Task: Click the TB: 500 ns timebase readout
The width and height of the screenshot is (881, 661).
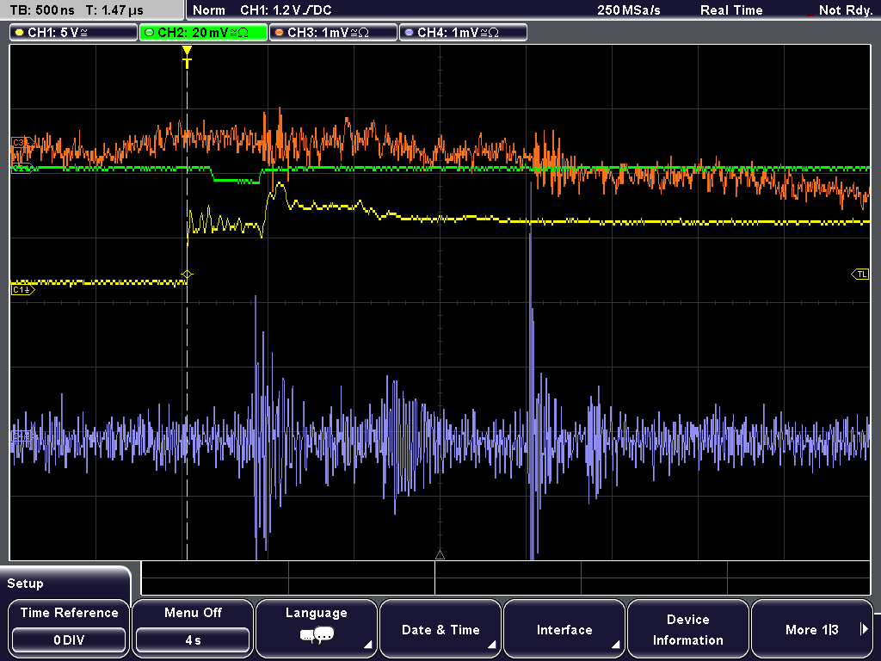Action: [42, 10]
